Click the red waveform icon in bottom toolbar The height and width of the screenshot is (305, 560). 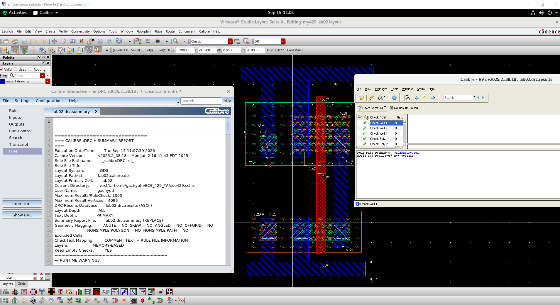(x=182, y=301)
